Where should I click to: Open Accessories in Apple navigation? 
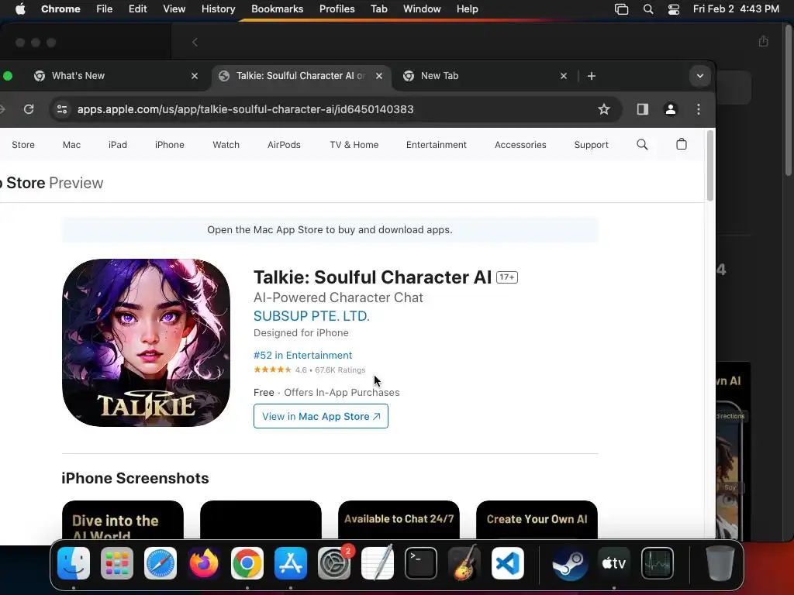[520, 145]
